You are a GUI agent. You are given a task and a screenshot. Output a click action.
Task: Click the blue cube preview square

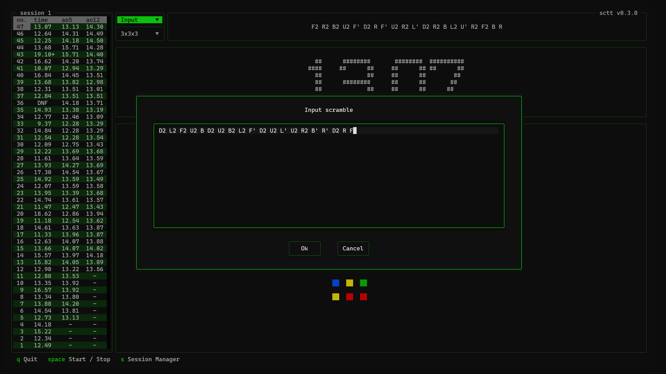335,283
